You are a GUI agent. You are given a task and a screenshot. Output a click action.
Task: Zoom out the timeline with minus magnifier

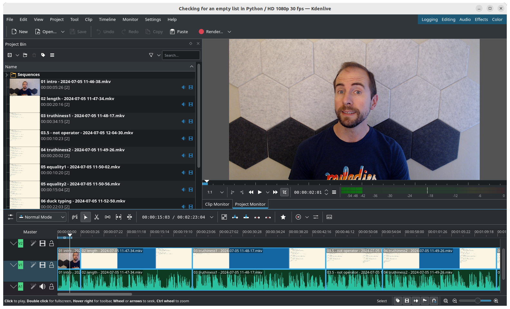coord(455,301)
